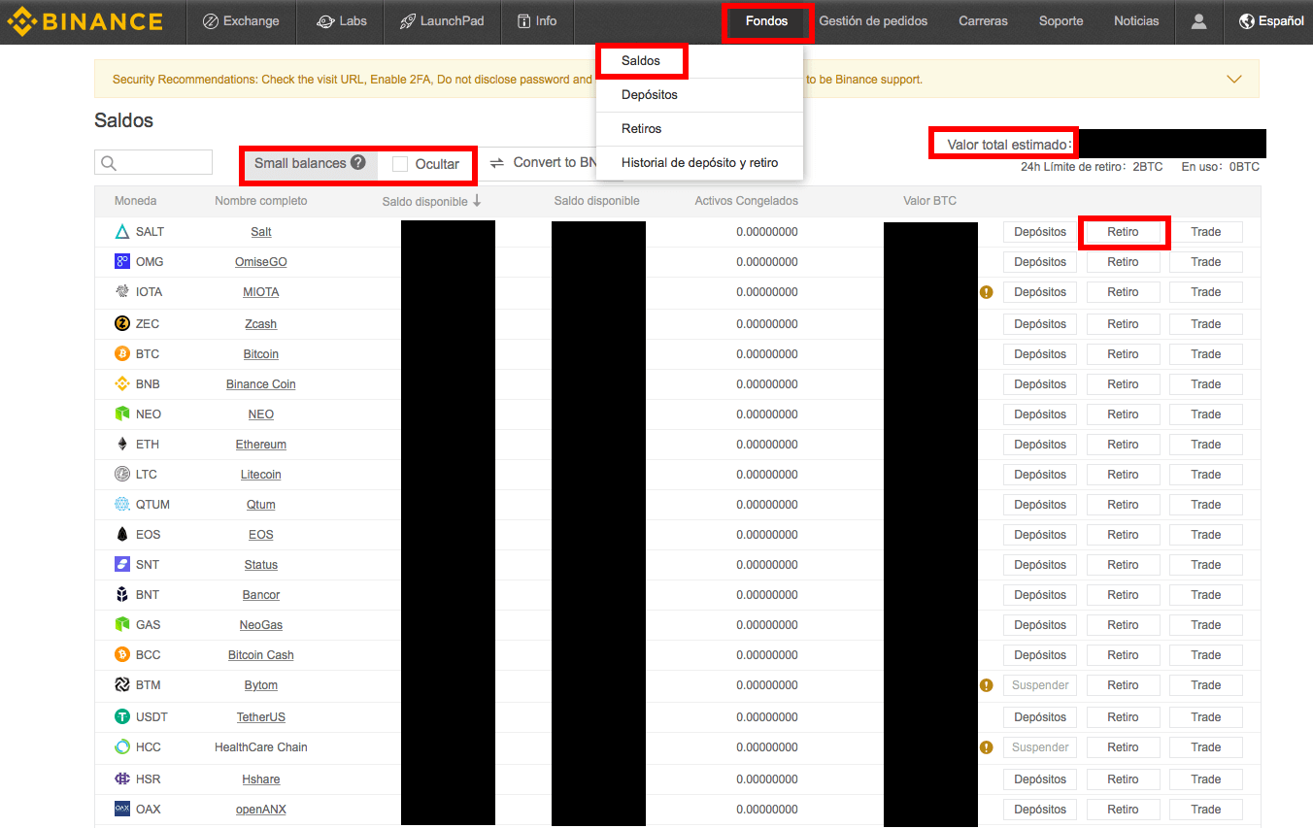Click the HSR coin icon

coord(122,779)
